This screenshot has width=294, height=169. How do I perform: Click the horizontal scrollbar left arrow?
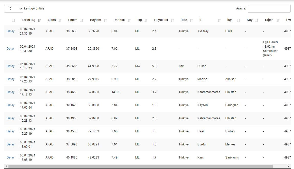(x=6, y=166)
